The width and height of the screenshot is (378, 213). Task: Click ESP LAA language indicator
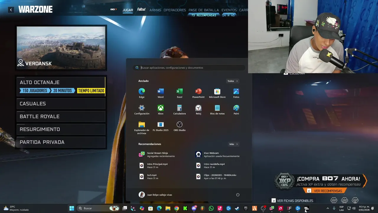[341, 208]
